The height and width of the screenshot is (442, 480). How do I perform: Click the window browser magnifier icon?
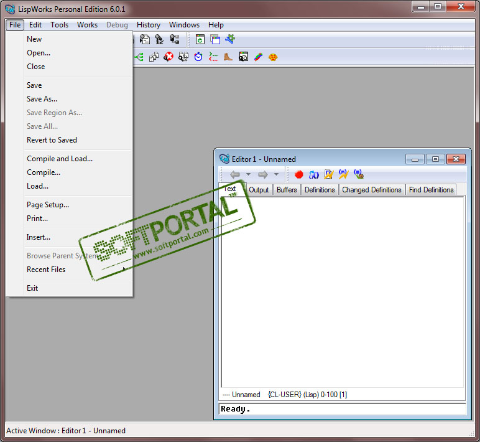[243, 57]
